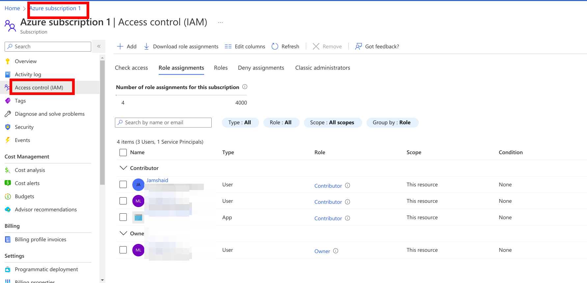Toggle the select-all checkbox in Name header

coord(123,153)
